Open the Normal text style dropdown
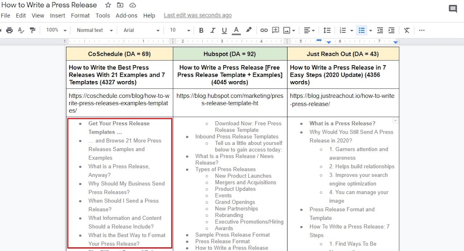 tap(95, 30)
